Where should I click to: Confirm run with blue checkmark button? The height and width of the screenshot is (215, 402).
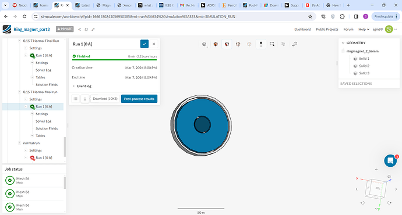pyautogui.click(x=144, y=44)
